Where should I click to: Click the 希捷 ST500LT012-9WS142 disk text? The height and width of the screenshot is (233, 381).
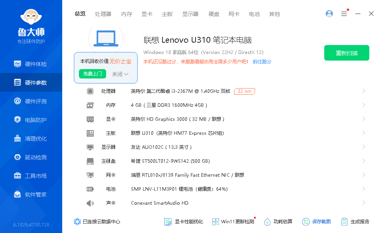pos(170,161)
